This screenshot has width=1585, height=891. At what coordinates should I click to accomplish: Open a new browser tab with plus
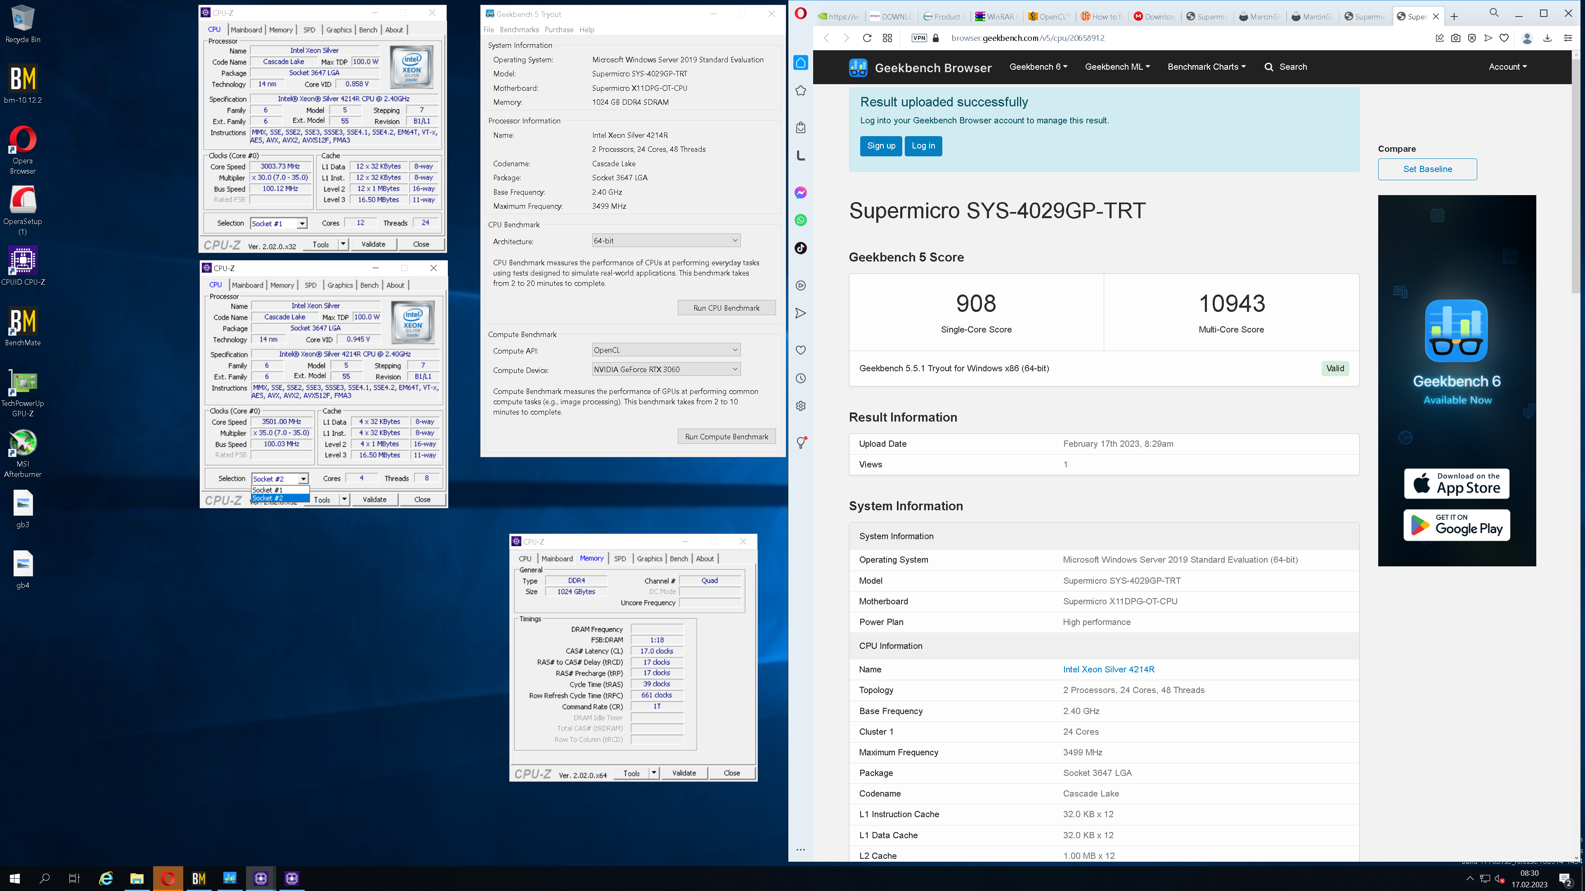(1454, 16)
